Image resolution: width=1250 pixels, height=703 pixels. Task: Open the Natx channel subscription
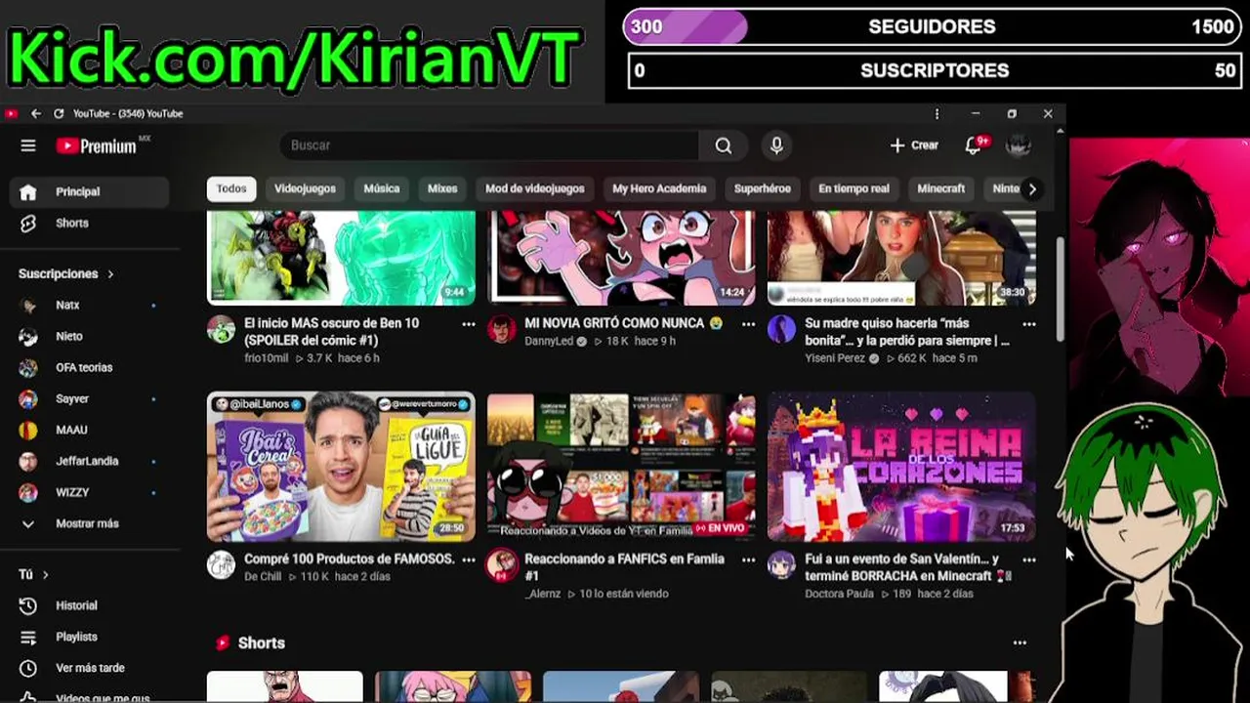90,305
